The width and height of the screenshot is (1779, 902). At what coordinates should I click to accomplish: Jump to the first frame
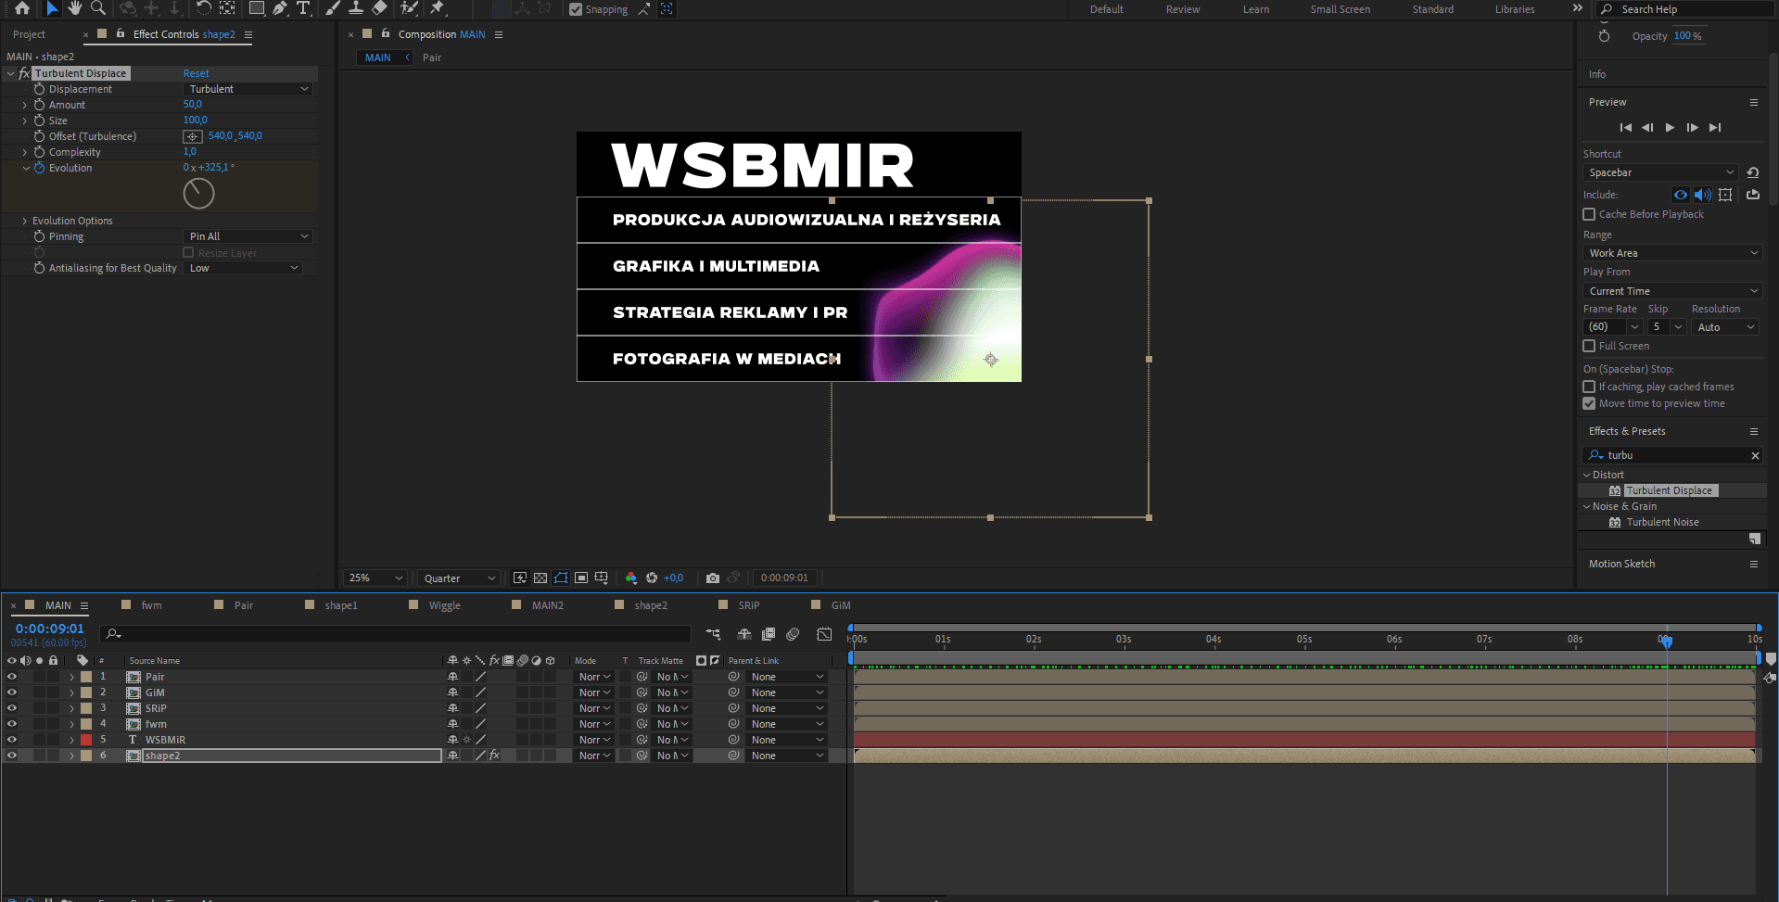(x=1625, y=127)
